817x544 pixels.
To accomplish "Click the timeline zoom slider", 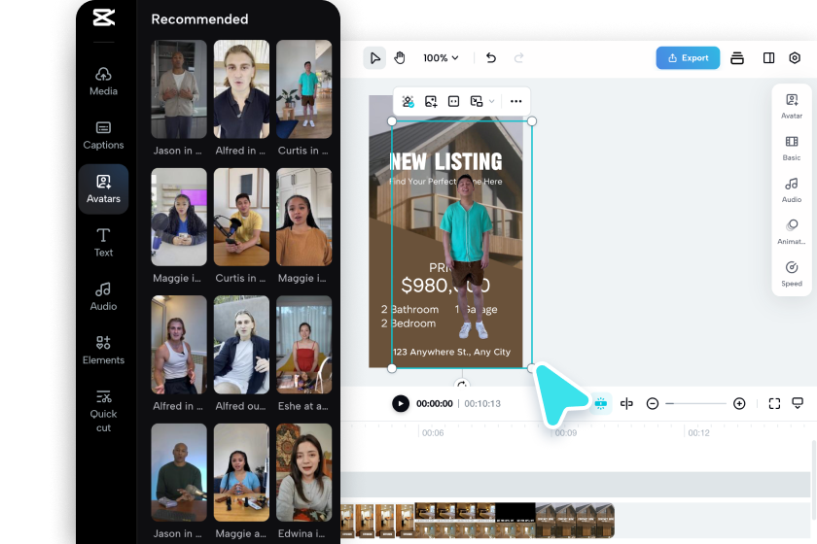I will (x=695, y=403).
